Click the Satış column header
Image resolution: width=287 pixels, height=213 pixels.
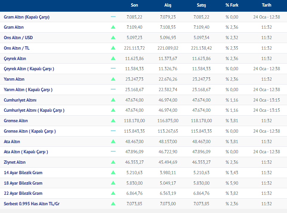[201, 5]
